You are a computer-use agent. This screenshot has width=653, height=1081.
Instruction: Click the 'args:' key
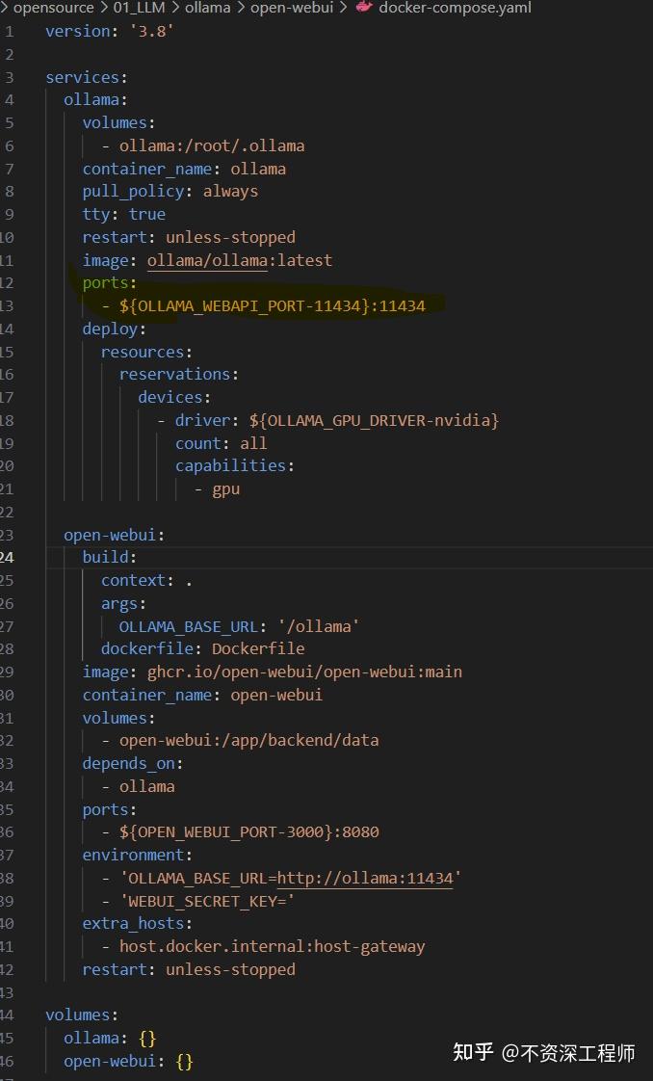click(x=124, y=604)
